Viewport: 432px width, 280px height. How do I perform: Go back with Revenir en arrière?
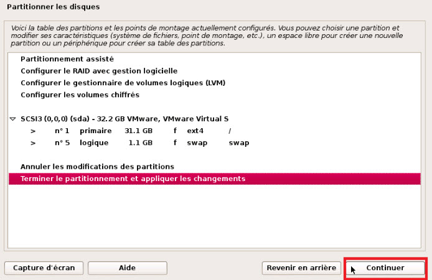[x=301, y=268]
